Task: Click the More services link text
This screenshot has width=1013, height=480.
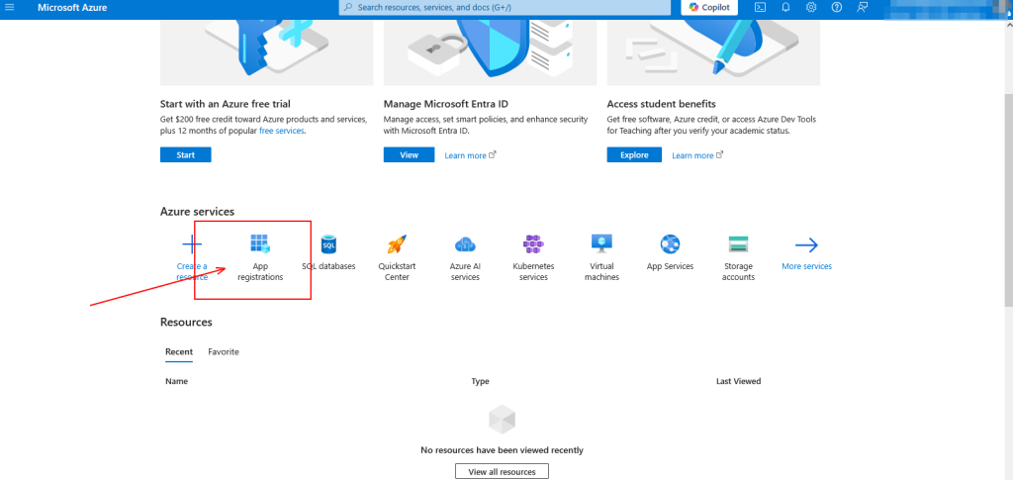Action: pos(807,266)
